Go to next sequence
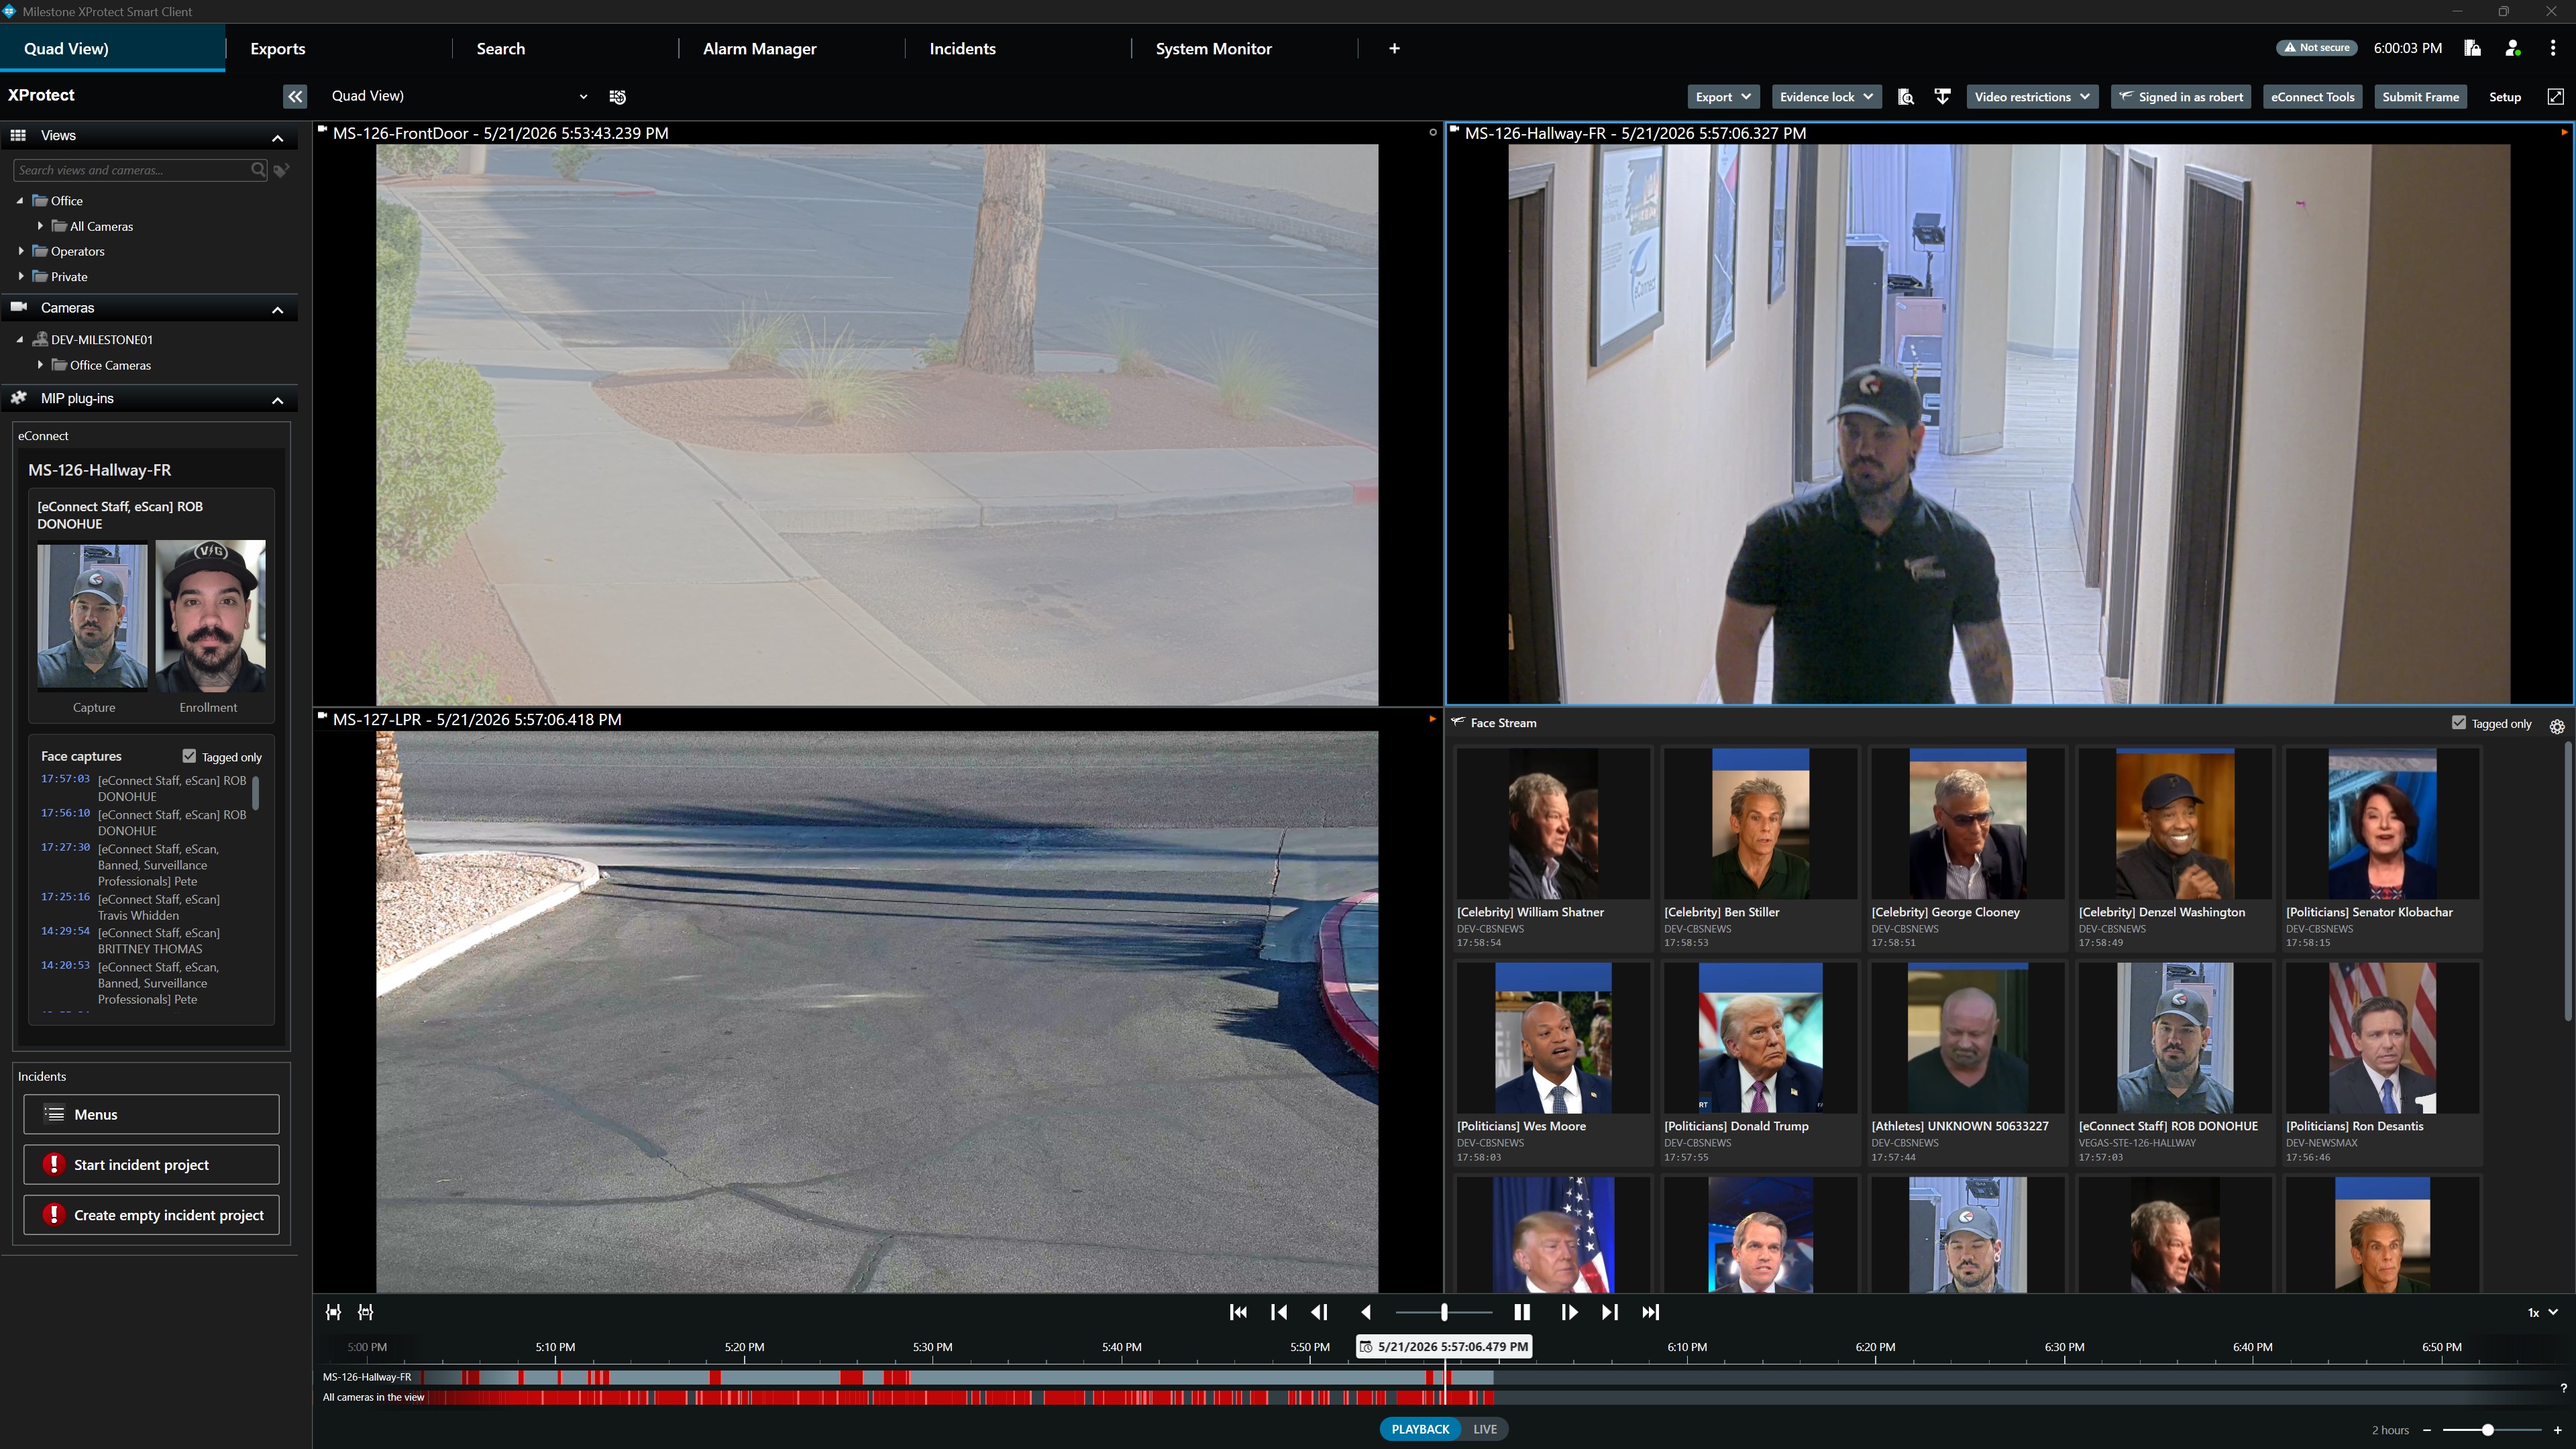Image resolution: width=2576 pixels, height=1449 pixels. pyautogui.click(x=1610, y=1312)
